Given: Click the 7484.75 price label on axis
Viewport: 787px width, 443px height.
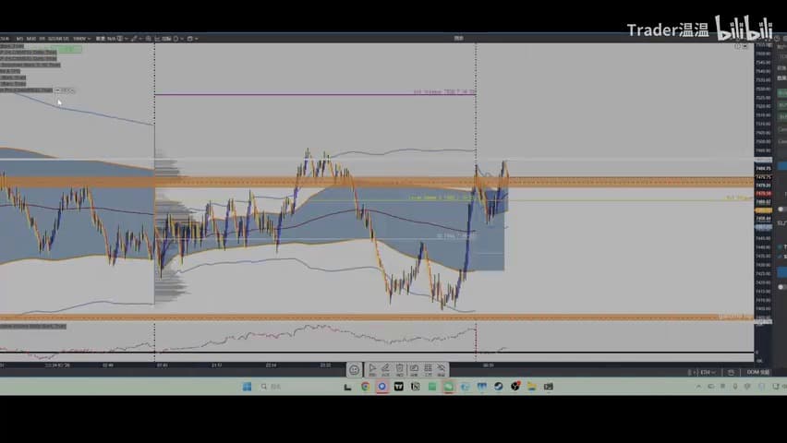Looking at the screenshot, I should point(763,169).
